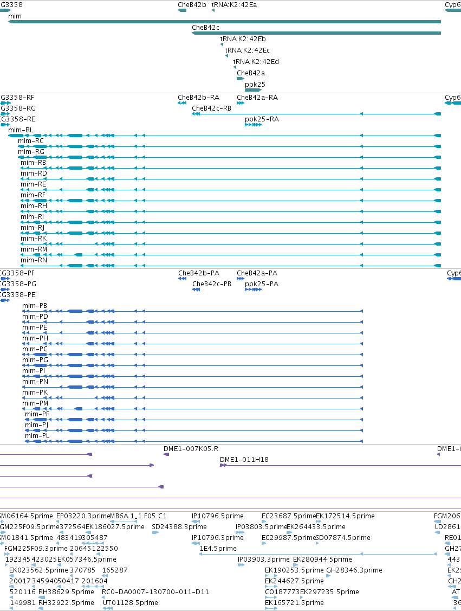Viewport: 461px width, 611px height.
Task: Click the IP03803.5prime EST label
Action: 261,527
